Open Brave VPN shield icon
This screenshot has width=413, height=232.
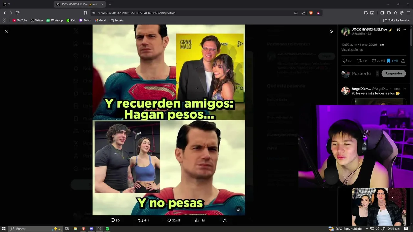(x=402, y=13)
